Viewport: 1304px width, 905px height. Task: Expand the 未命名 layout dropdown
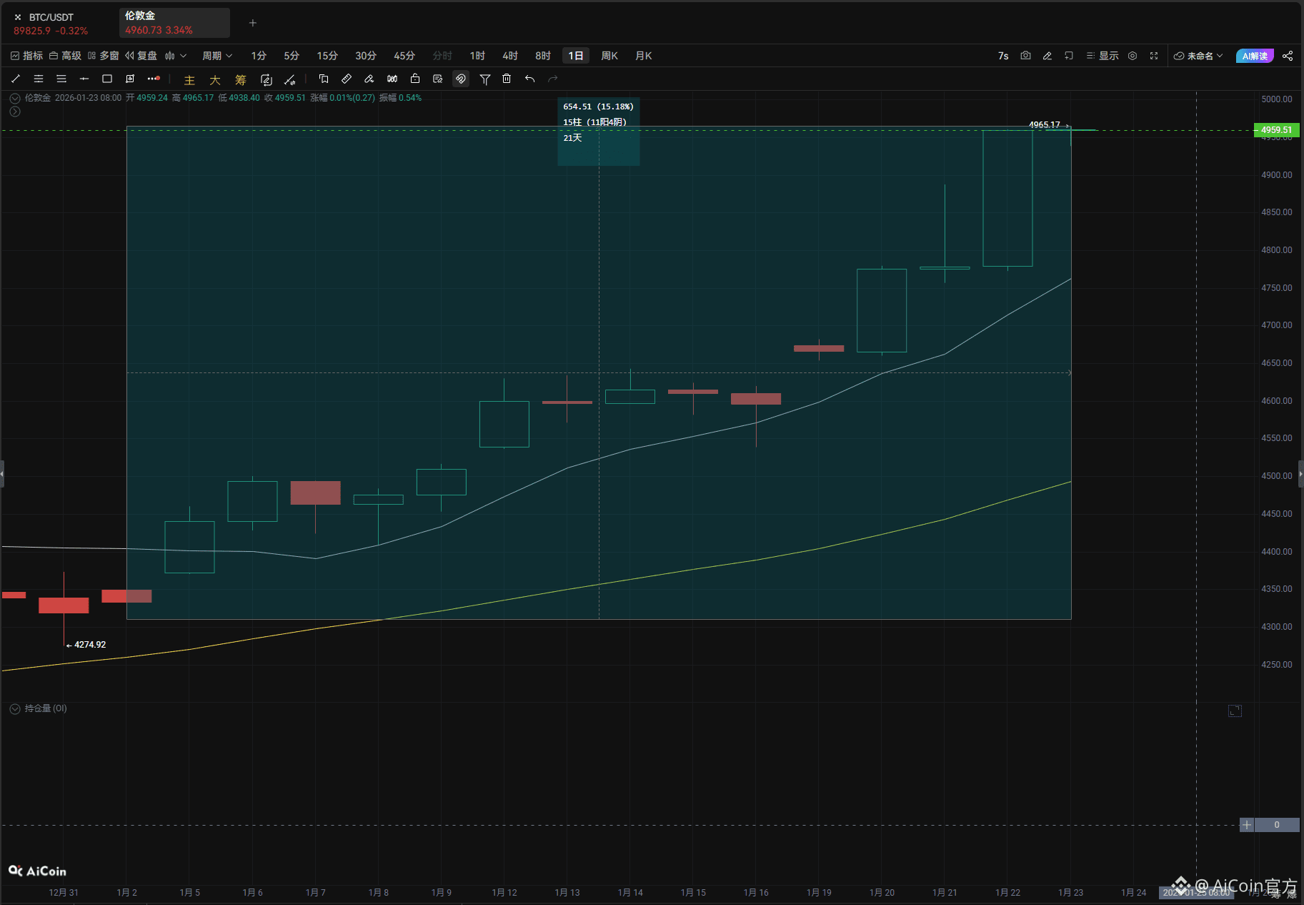tap(1198, 56)
